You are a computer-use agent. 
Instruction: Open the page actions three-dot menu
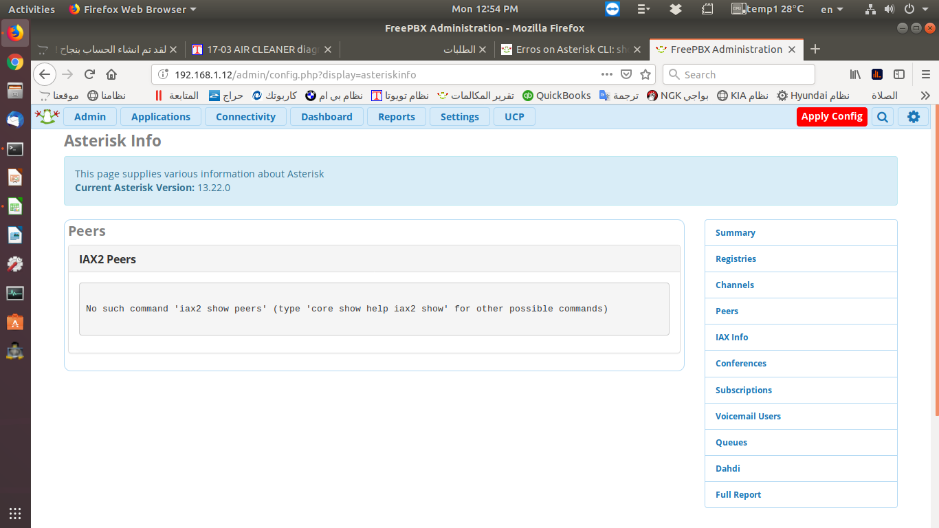[606, 74]
